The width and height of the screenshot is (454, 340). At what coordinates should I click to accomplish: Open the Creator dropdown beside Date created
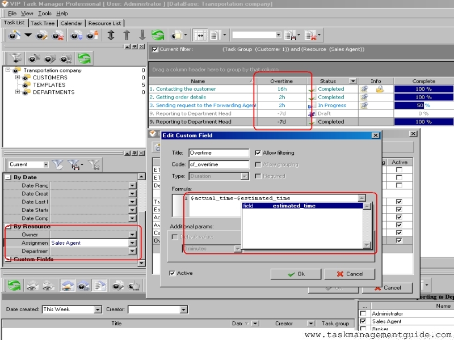tap(183, 309)
